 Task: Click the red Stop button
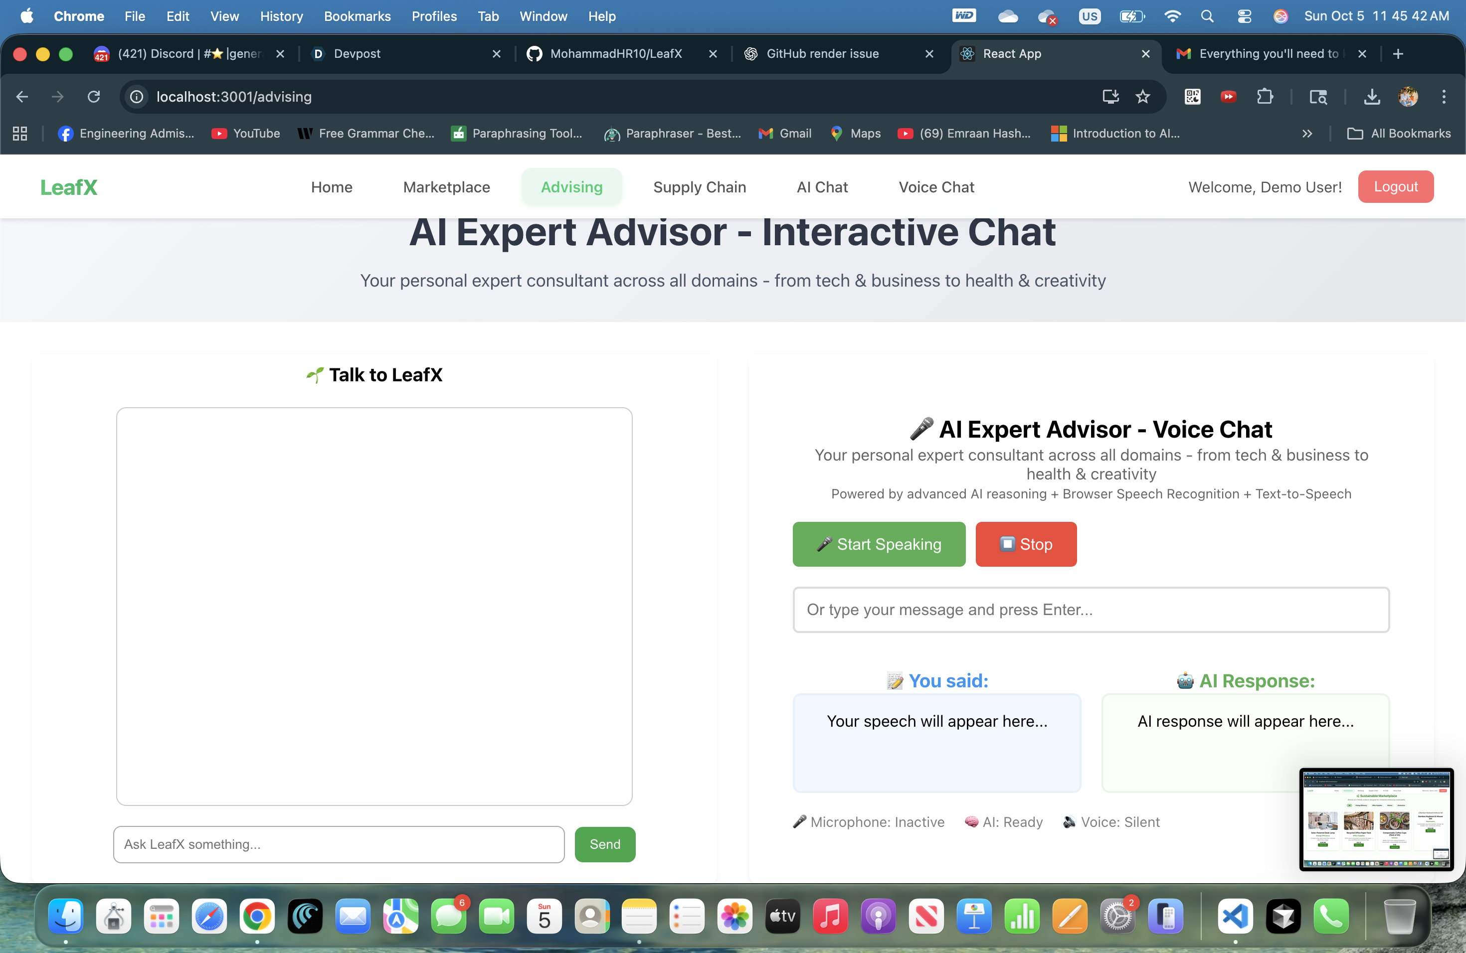[1026, 544]
